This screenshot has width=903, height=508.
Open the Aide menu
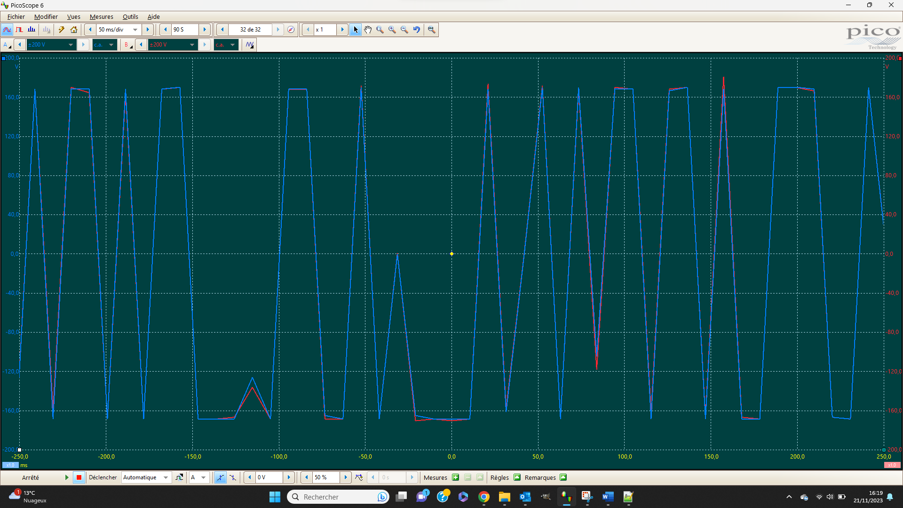tap(154, 16)
